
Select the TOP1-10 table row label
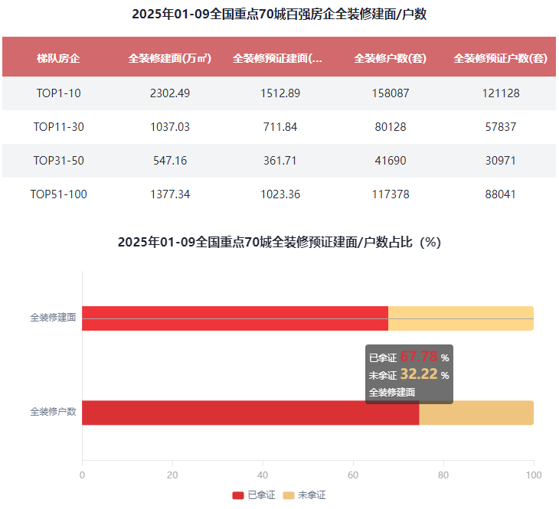[x=59, y=93]
